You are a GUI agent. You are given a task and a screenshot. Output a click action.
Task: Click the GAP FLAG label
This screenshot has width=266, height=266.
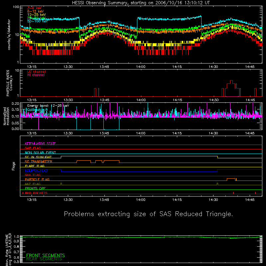tap(33, 148)
